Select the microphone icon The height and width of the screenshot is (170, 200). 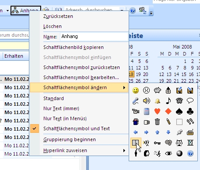(136, 101)
